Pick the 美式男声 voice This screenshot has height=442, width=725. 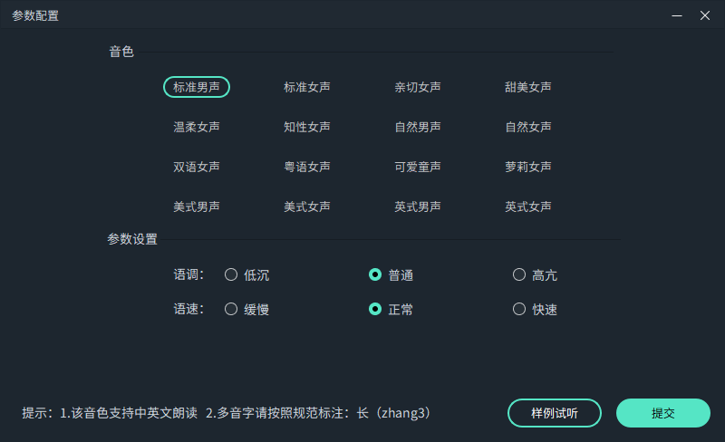pyautogui.click(x=197, y=207)
